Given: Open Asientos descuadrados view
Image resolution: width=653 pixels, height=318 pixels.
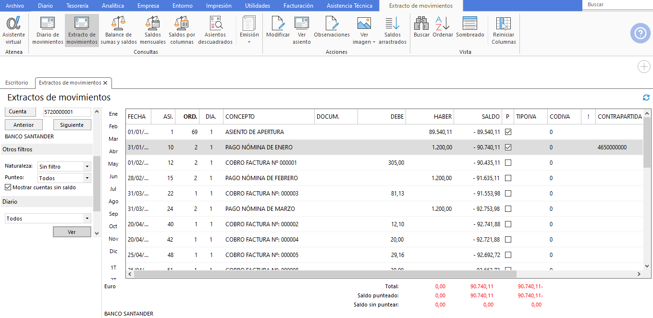Looking at the screenshot, I should coord(215,30).
